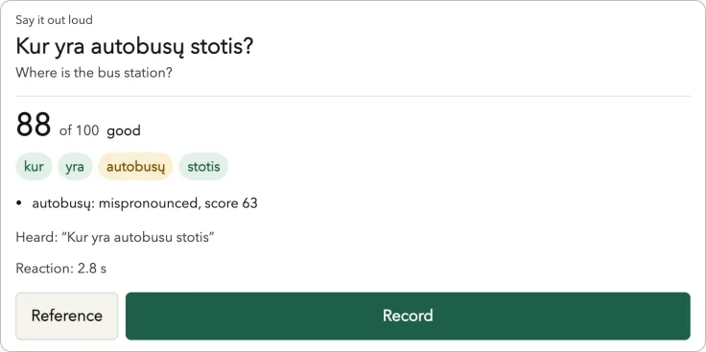Viewport: 706px width, 352px height.
Task: Start recording with the Record button
Action: pyautogui.click(x=408, y=316)
